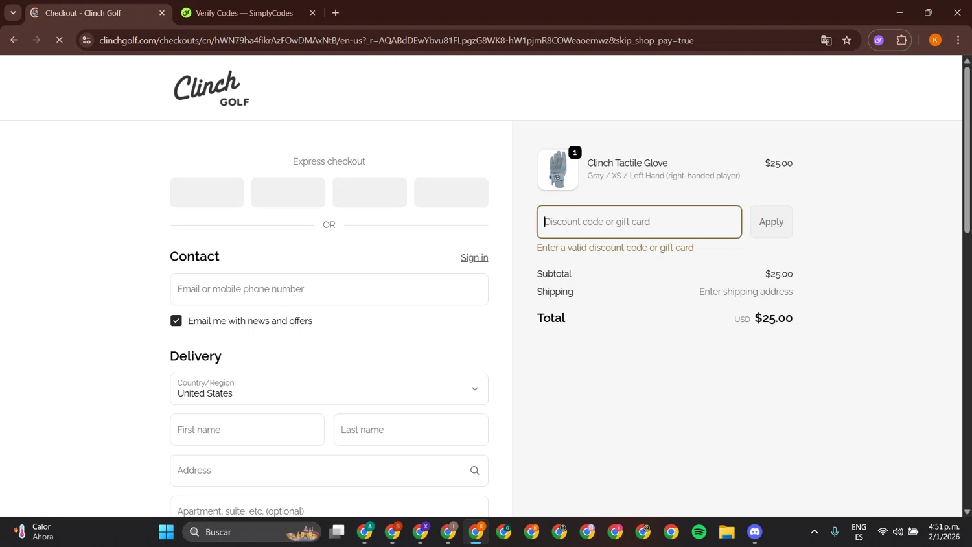Click the browser address bar URL
This screenshot has height=547, width=972.
pos(396,40)
